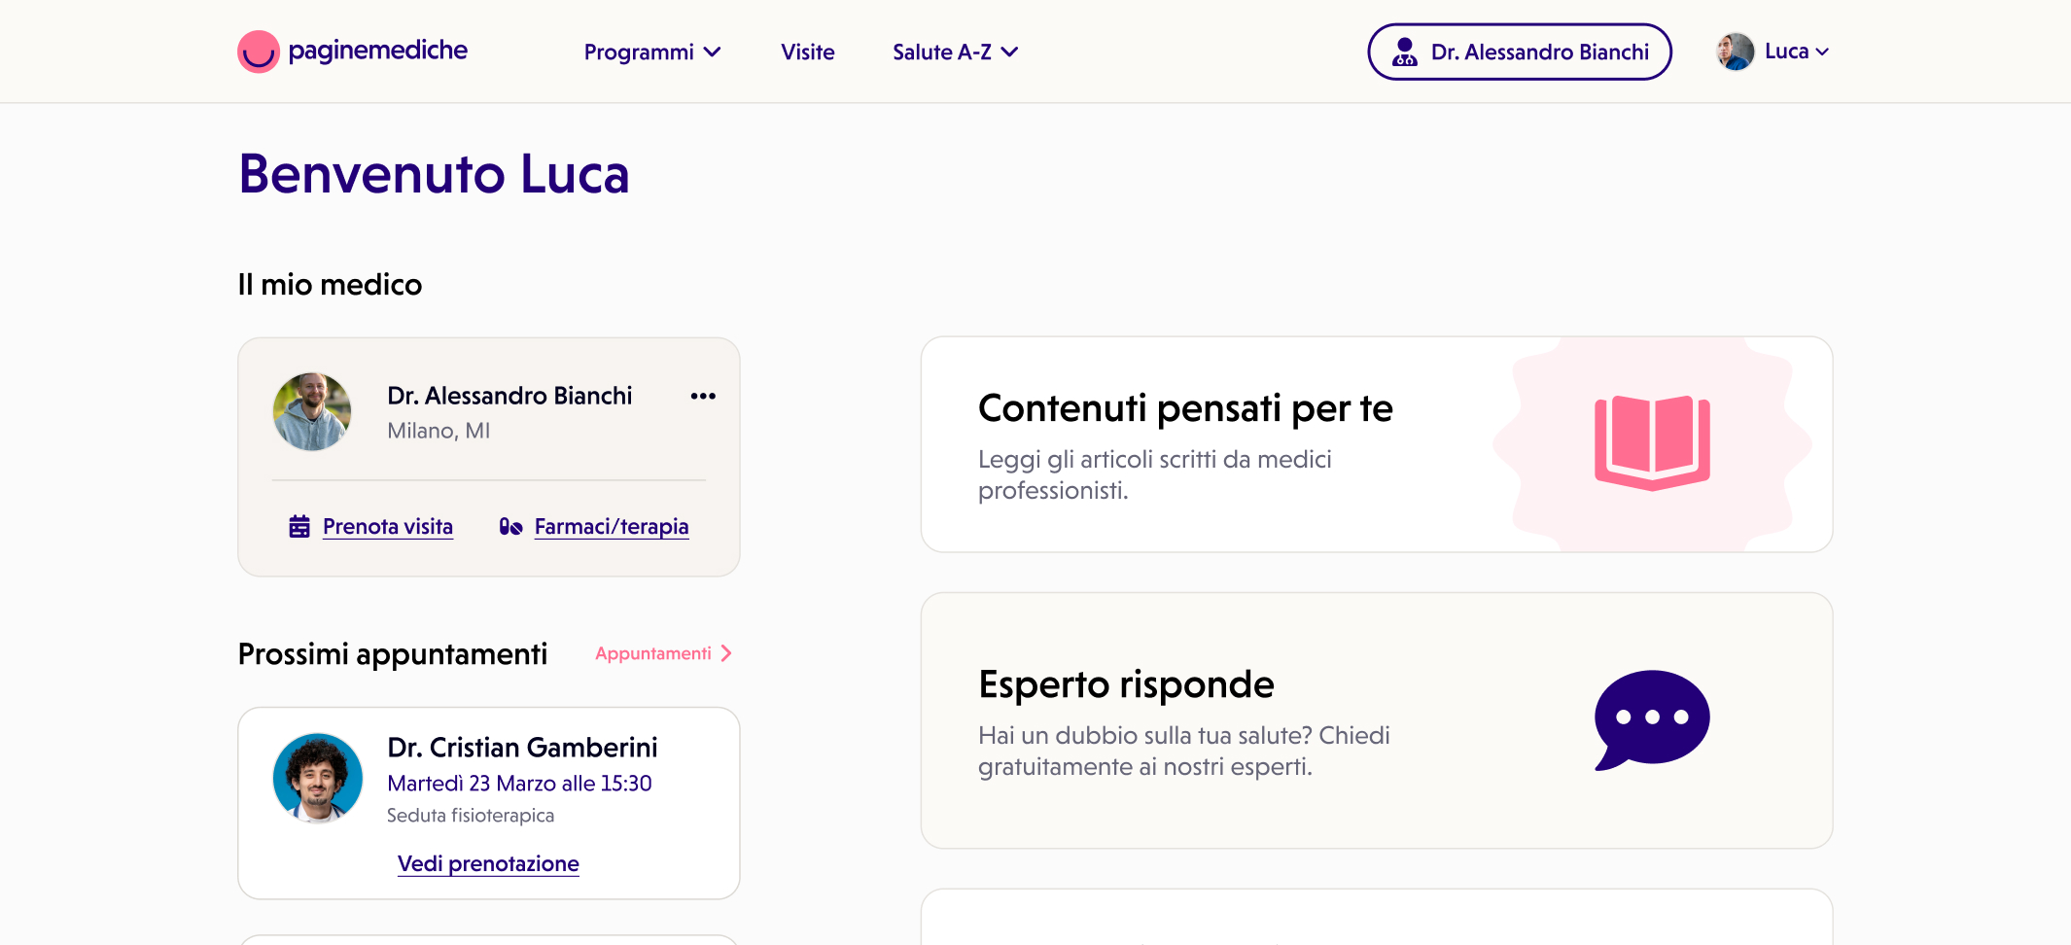The width and height of the screenshot is (2071, 945).
Task: Click the Dr. Alessandro Bianchi header button
Action: 1519,52
